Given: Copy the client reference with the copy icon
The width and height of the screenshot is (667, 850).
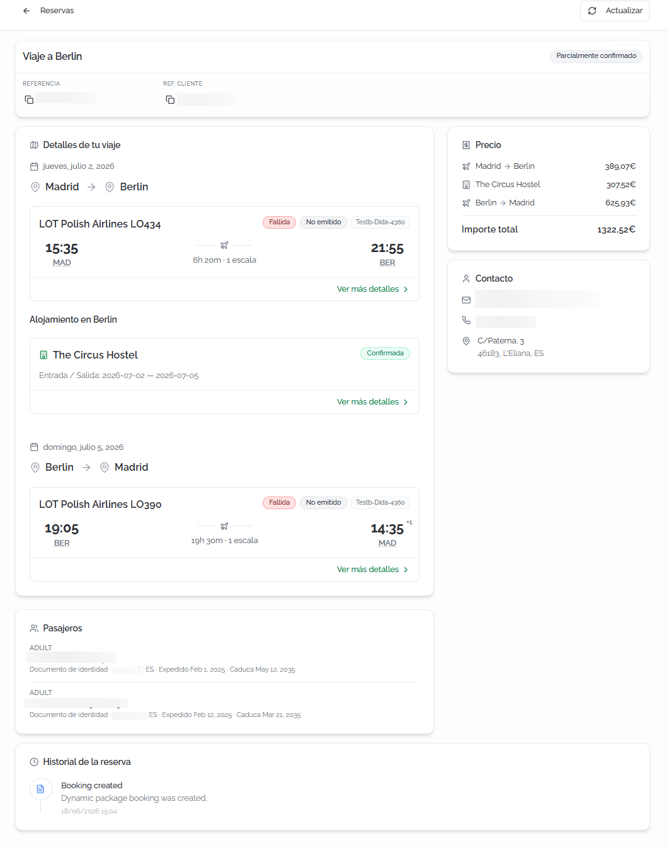Looking at the screenshot, I should 170,100.
